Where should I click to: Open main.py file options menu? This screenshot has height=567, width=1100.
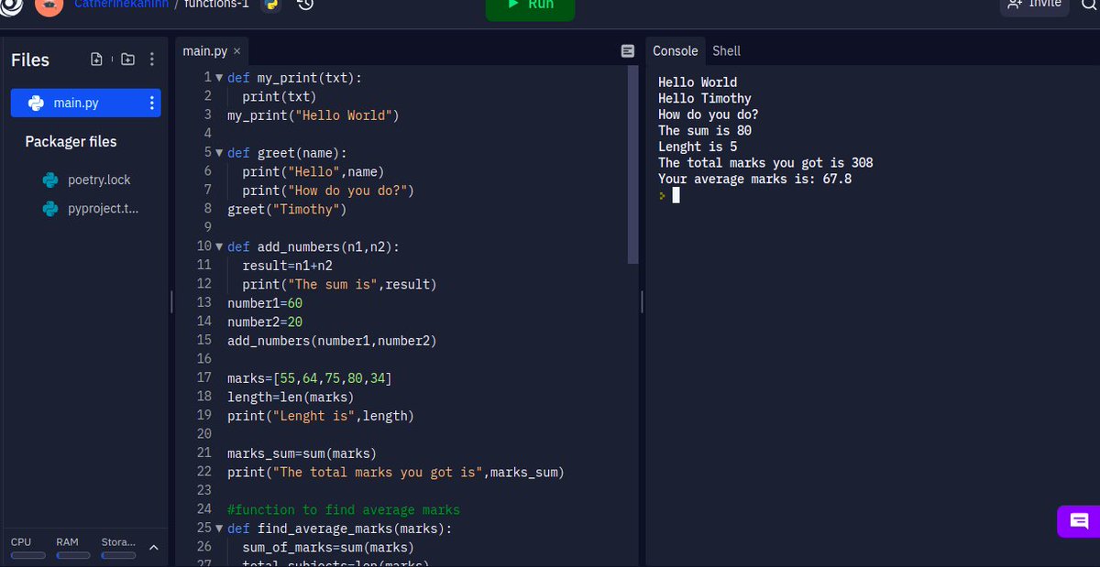(x=151, y=103)
